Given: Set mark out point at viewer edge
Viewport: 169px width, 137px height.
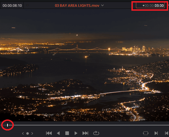Looking at the screenshot, I should [167, 133].
